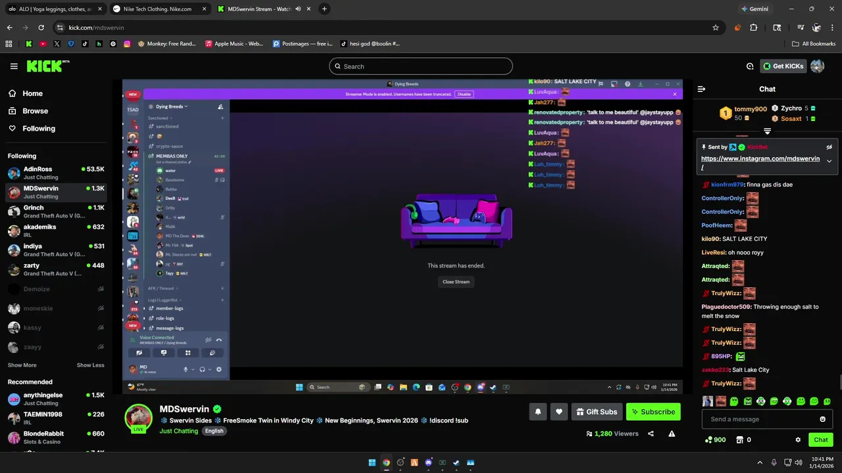Click the Just Chatting category link
The height and width of the screenshot is (473, 842).
click(178, 431)
